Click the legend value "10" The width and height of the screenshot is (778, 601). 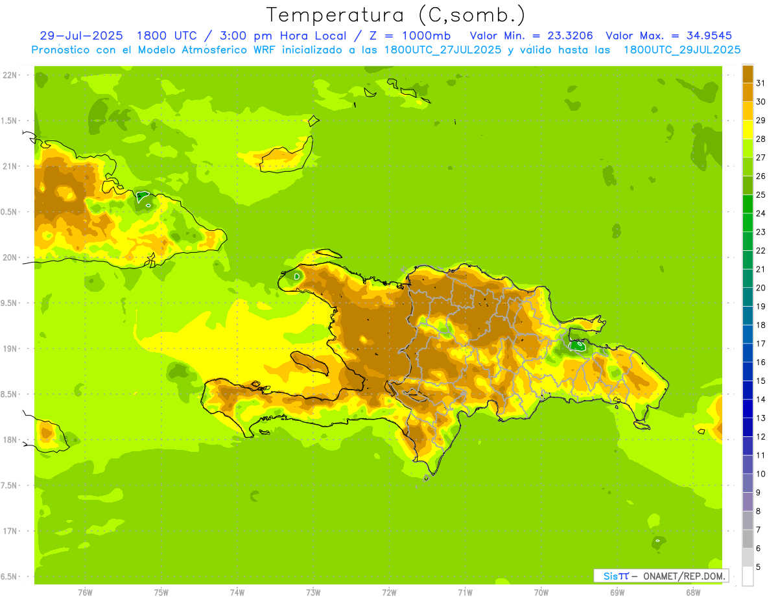[761, 474]
